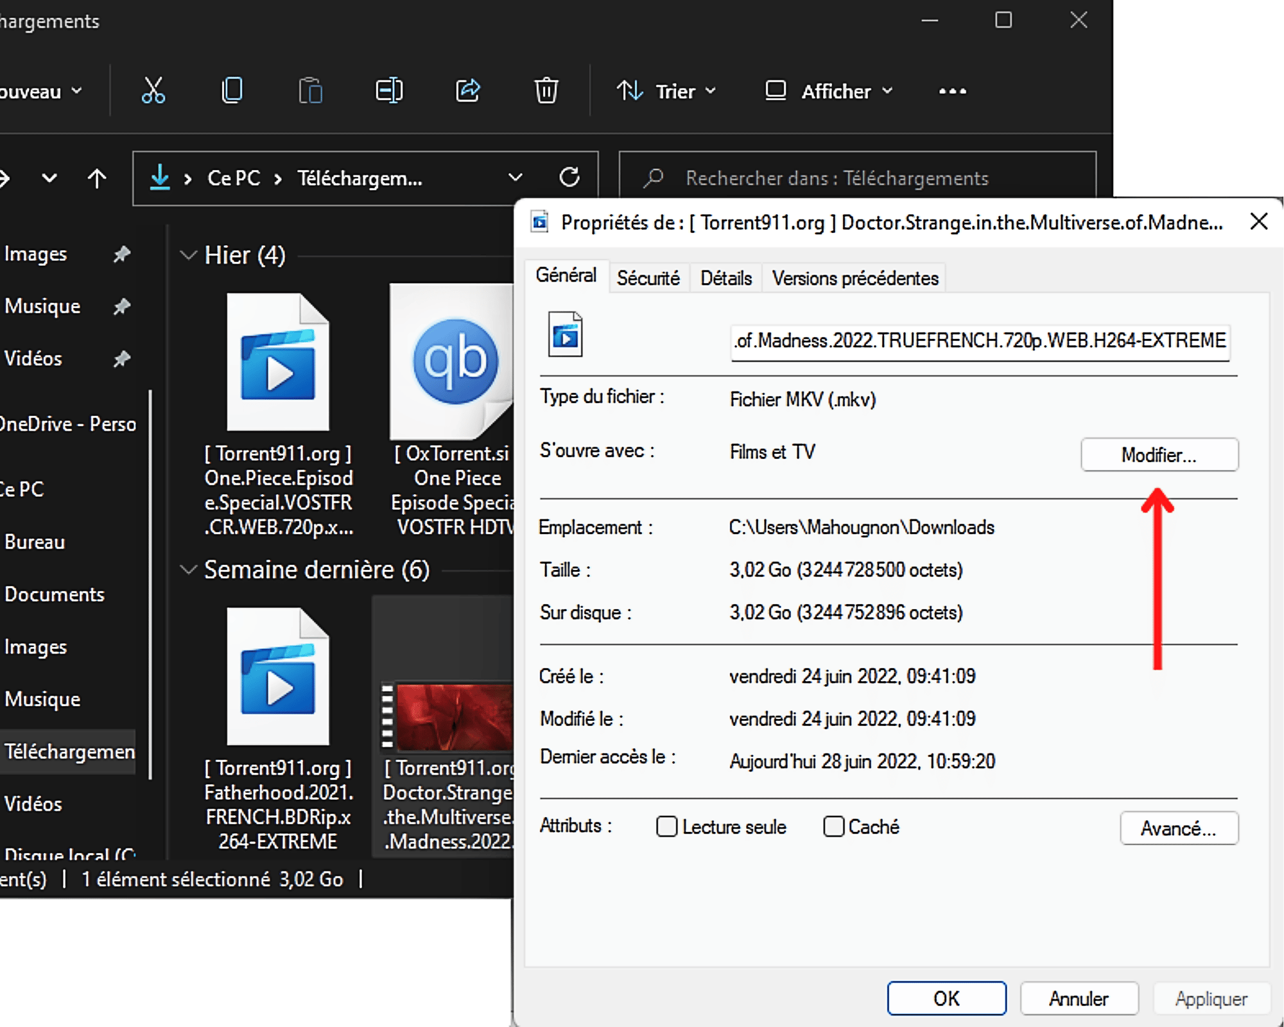Screen dimensions: 1284x1027
Task: Click the C:\Users\Mahougnon\Downloads location text
Action: click(x=862, y=527)
